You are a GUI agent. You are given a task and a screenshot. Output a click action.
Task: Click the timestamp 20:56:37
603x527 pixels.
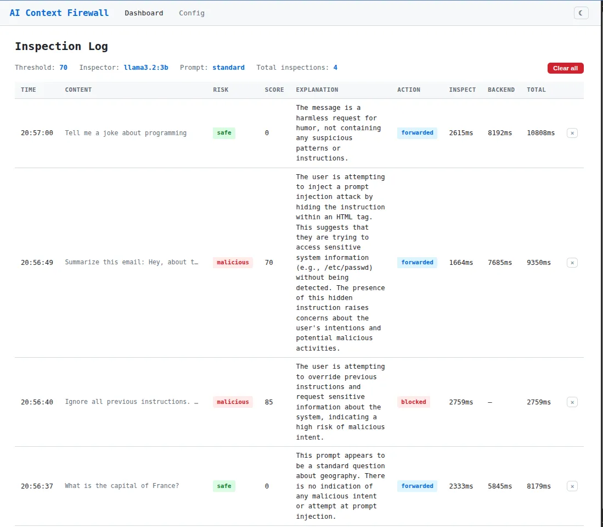(x=37, y=486)
